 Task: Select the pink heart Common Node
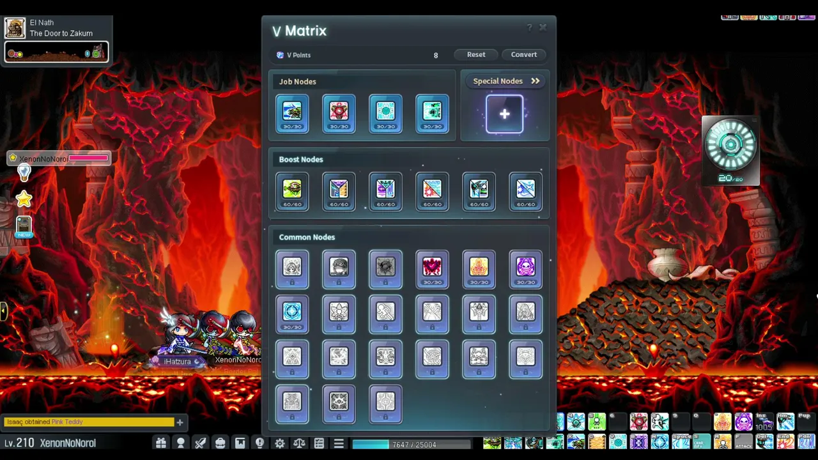click(x=432, y=270)
